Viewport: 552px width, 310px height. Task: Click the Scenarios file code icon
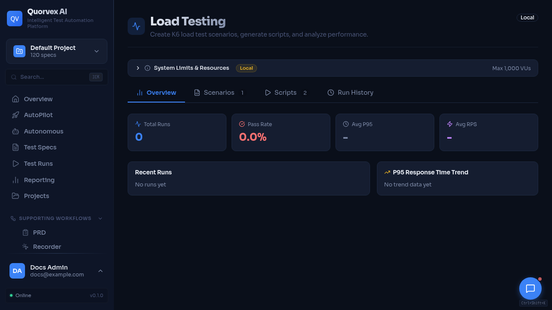point(197,93)
